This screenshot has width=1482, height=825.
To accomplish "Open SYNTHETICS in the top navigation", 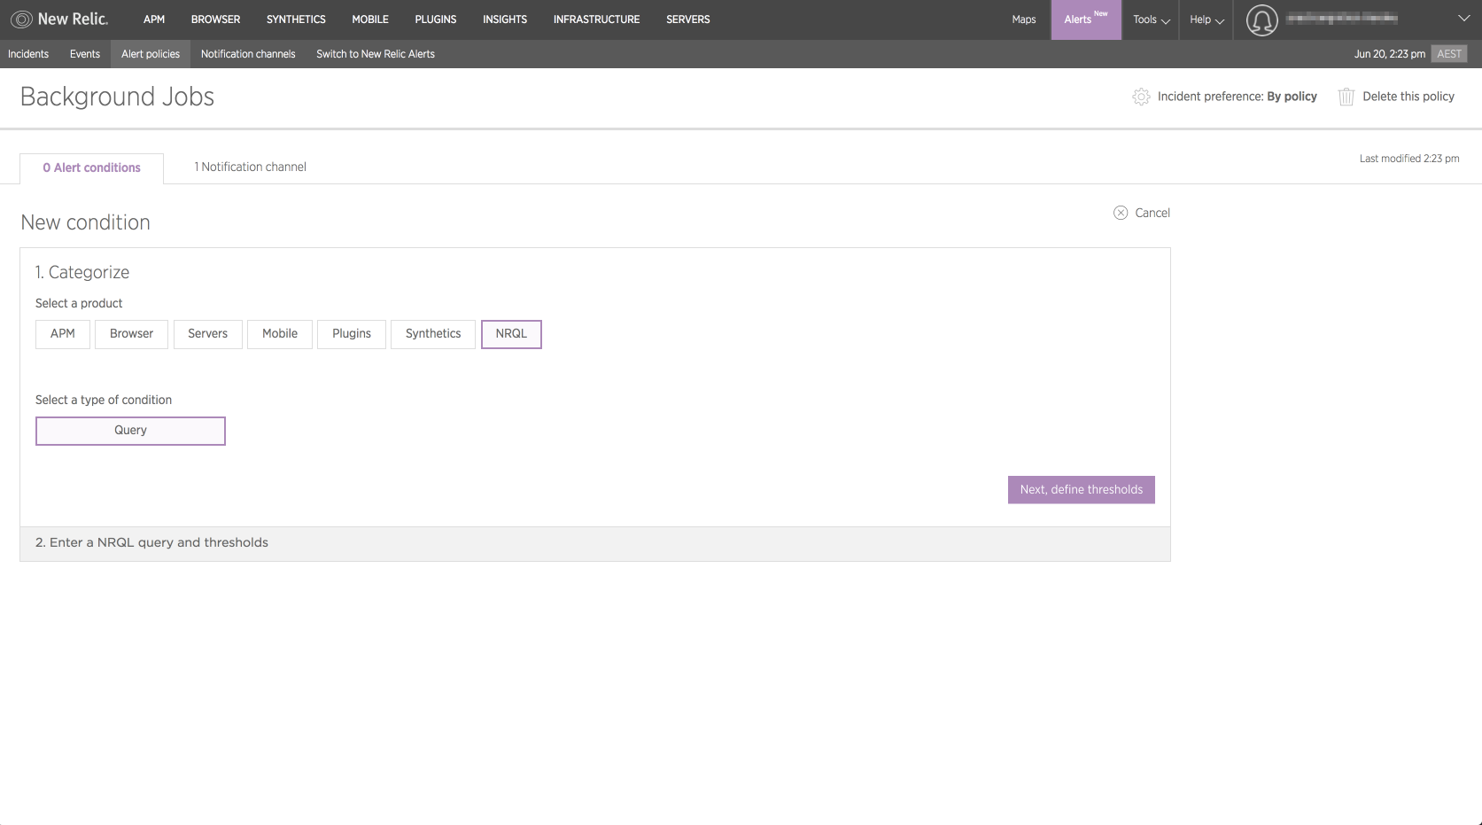I will coord(296,19).
